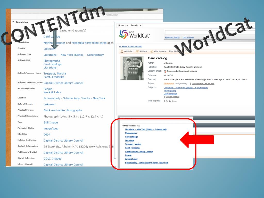Click the card catalog photo thumbnail

(132, 68)
